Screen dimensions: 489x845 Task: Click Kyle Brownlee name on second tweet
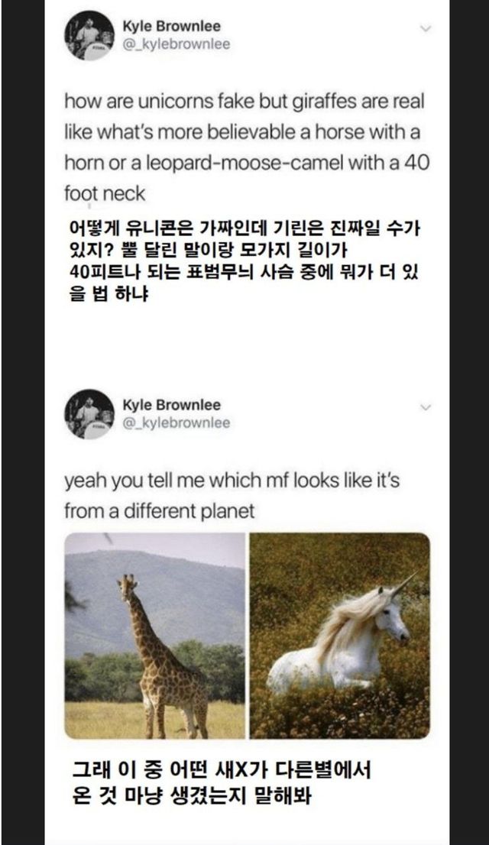pyautogui.click(x=171, y=405)
